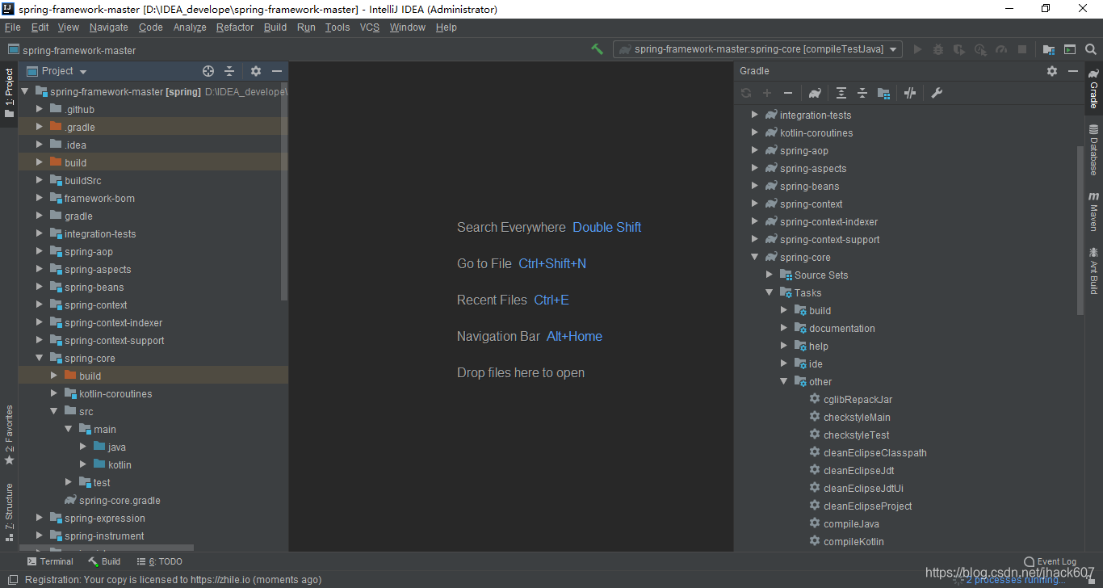Open the Build tool window tab
Image resolution: width=1103 pixels, height=588 pixels.
[x=105, y=561]
